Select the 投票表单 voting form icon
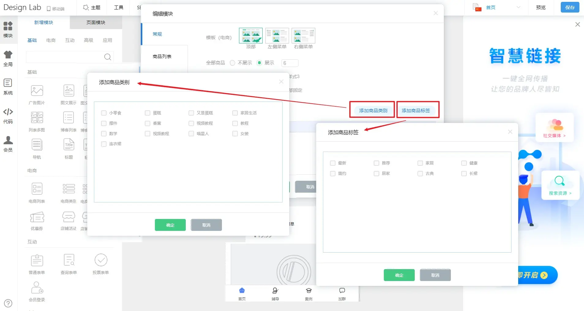584x311 pixels. pyautogui.click(x=101, y=260)
